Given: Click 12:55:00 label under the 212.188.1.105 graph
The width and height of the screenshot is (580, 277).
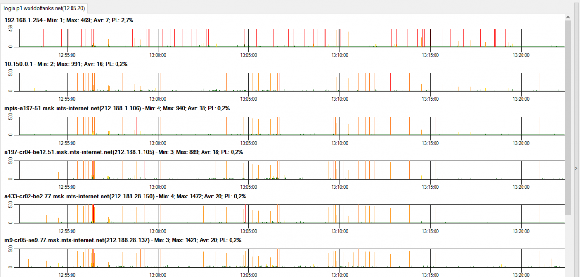Looking at the screenshot, I should [x=67, y=187].
